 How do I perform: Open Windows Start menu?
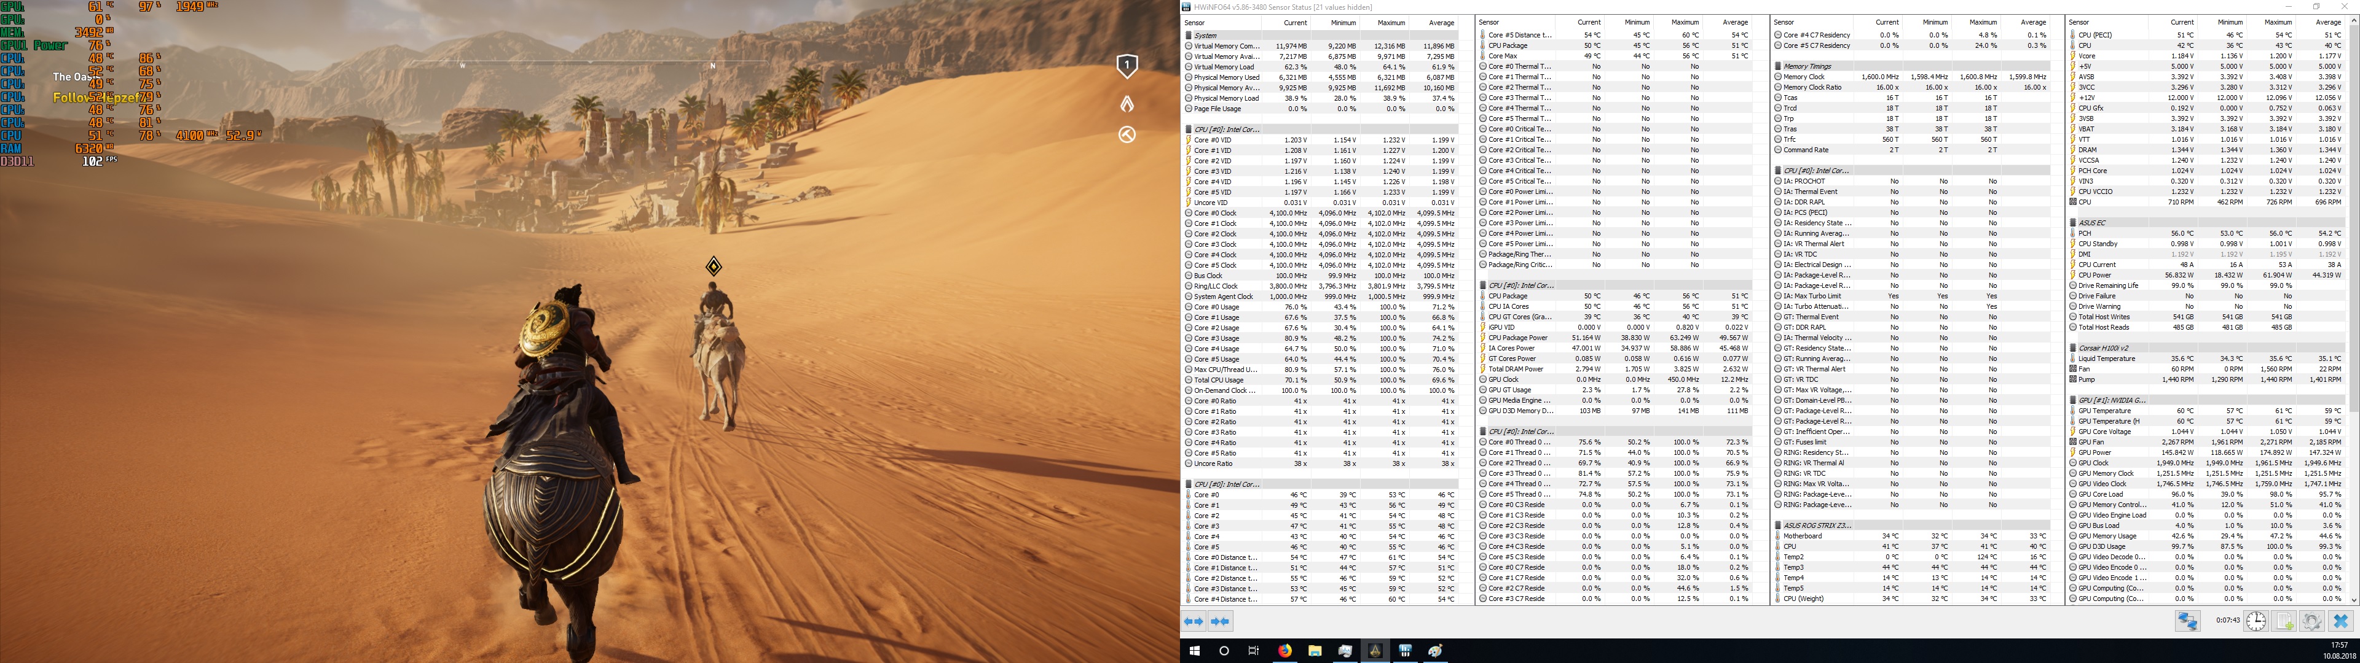point(1194,650)
